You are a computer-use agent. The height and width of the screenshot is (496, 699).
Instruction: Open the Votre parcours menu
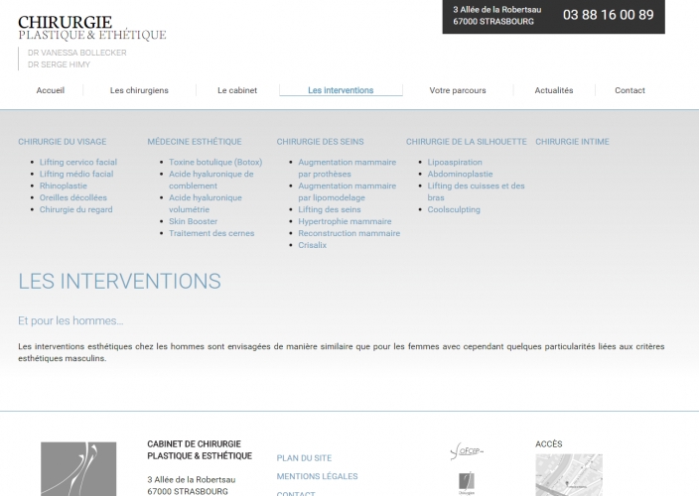[458, 90]
